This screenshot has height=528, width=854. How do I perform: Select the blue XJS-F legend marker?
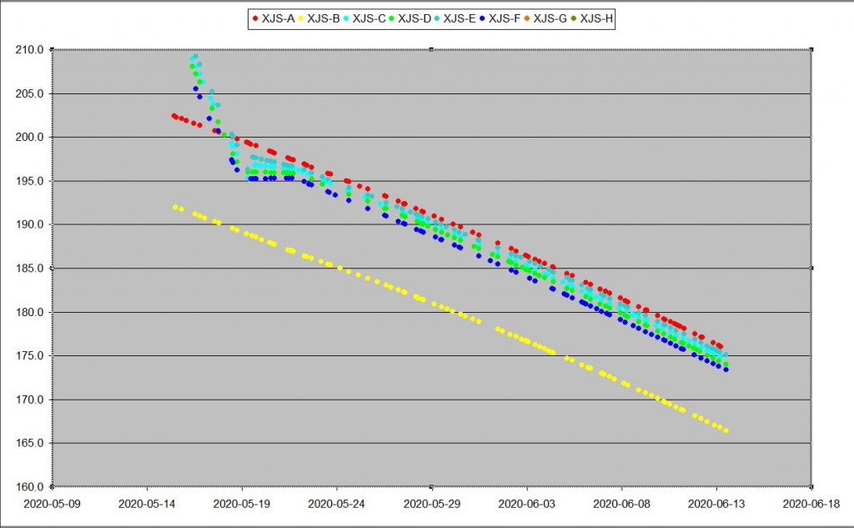(482, 18)
